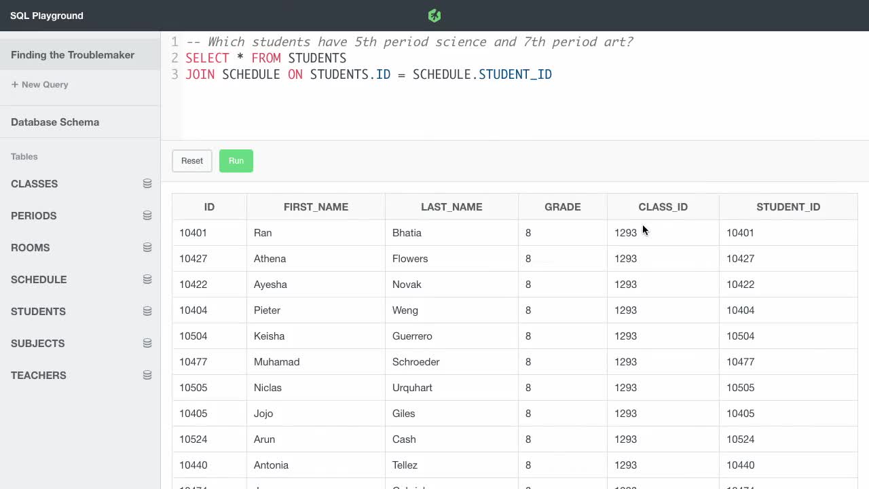869x489 pixels.
Task: Click the database icon next to ROOMS
Action: click(147, 247)
